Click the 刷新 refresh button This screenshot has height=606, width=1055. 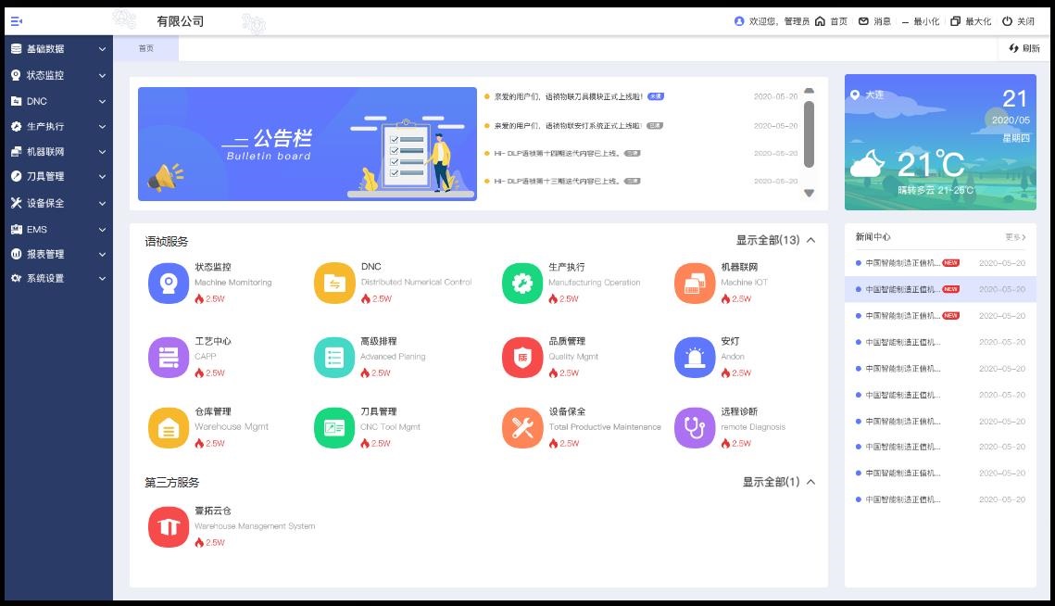point(1024,48)
